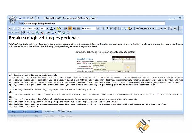Align text right
The image size is (192, 133).
click(x=74, y=29)
